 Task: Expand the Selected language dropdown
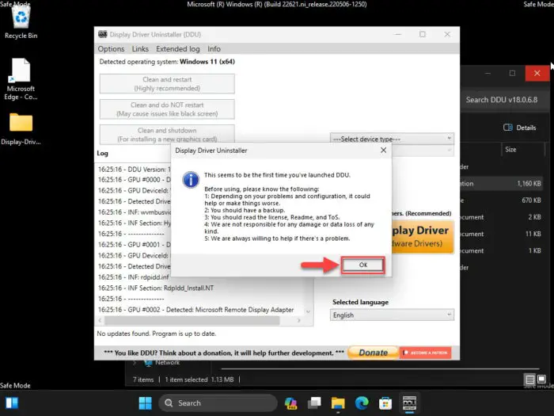coord(392,315)
